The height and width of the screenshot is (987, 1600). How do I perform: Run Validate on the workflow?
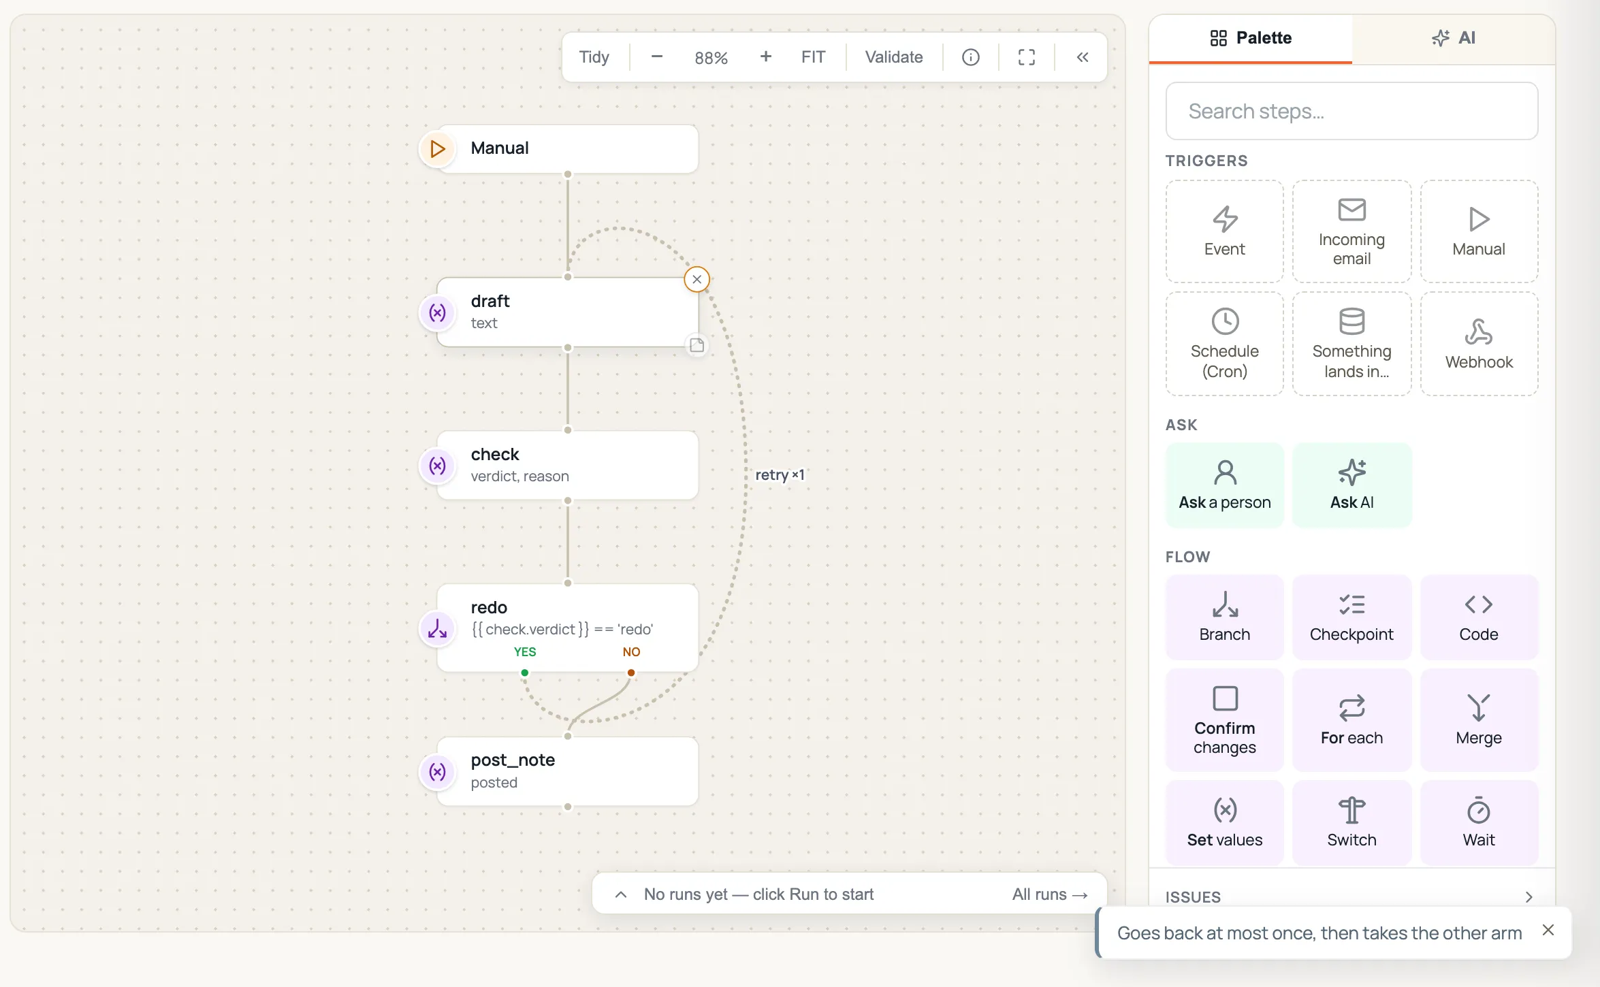(893, 57)
